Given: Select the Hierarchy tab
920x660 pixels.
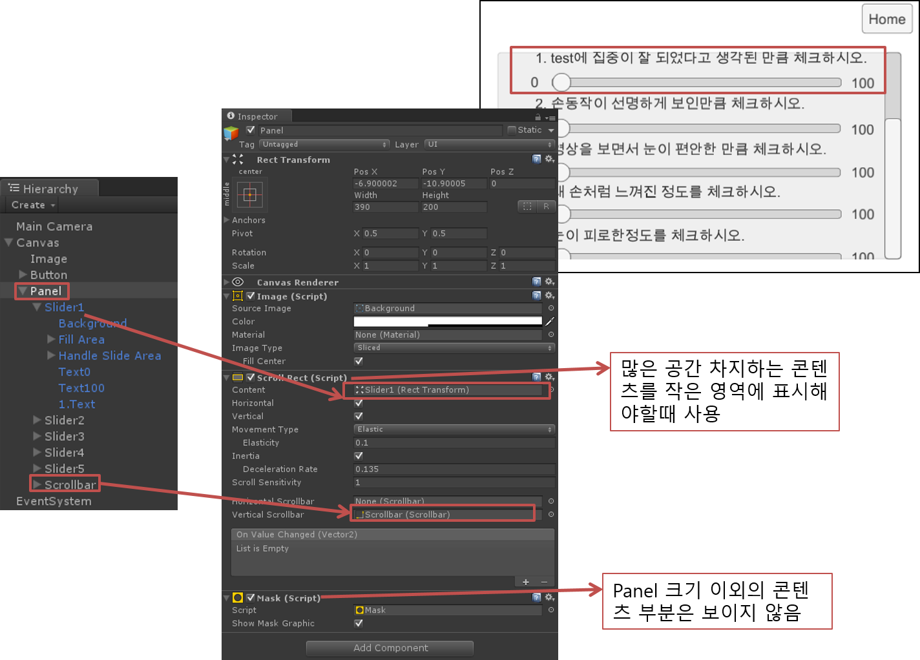Looking at the screenshot, I should (50, 188).
